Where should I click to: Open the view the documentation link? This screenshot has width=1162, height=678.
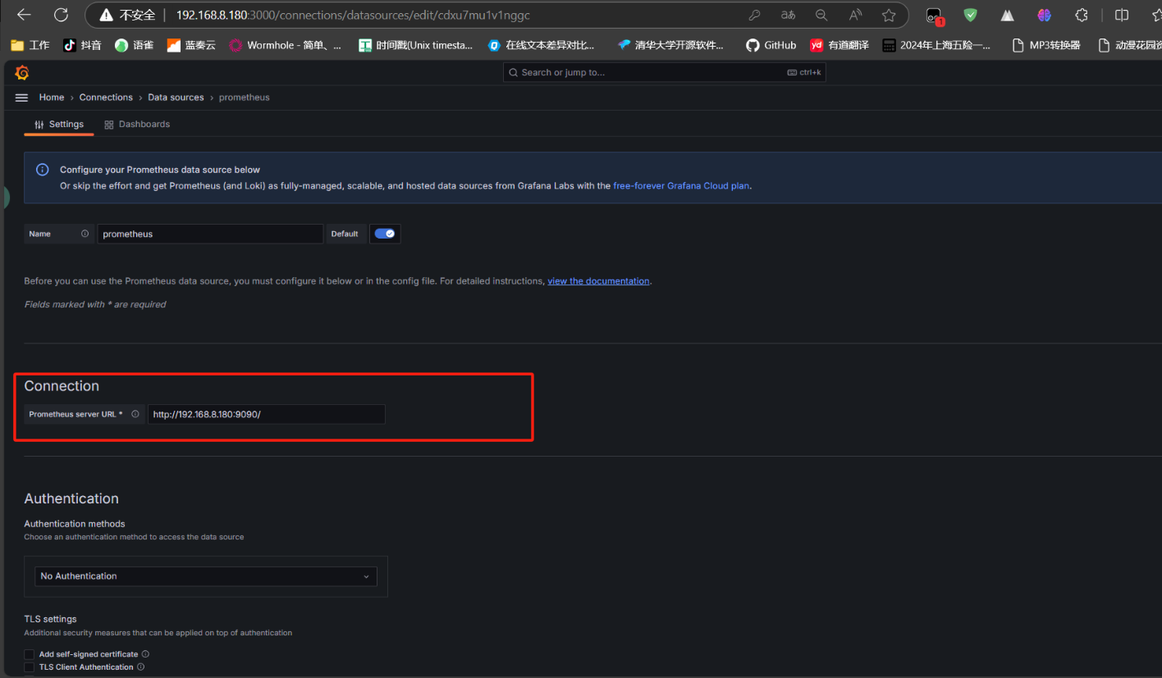click(598, 281)
